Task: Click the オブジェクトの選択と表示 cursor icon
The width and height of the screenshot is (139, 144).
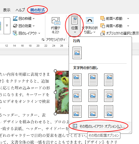Action: coord(103,33)
